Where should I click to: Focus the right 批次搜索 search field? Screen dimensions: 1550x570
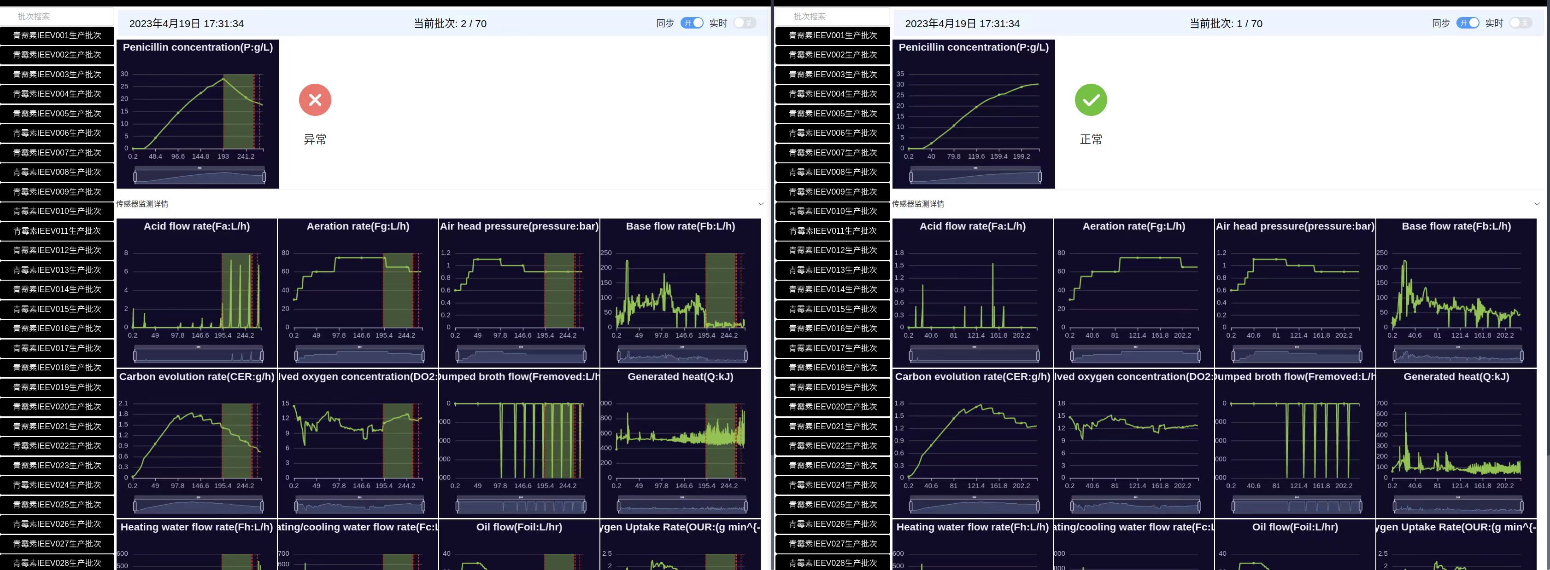pos(833,16)
